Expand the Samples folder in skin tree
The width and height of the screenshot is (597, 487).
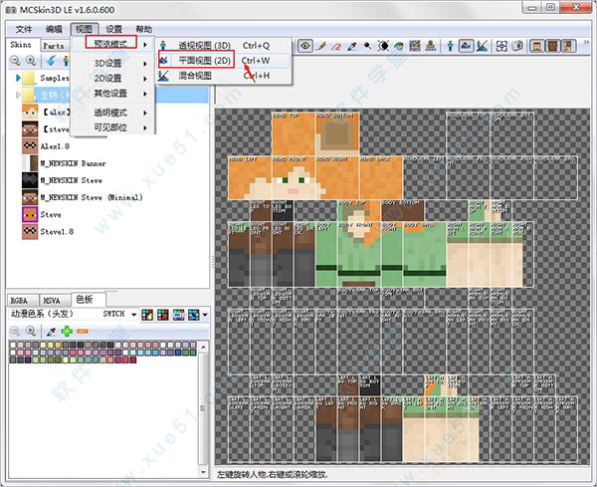[18, 78]
